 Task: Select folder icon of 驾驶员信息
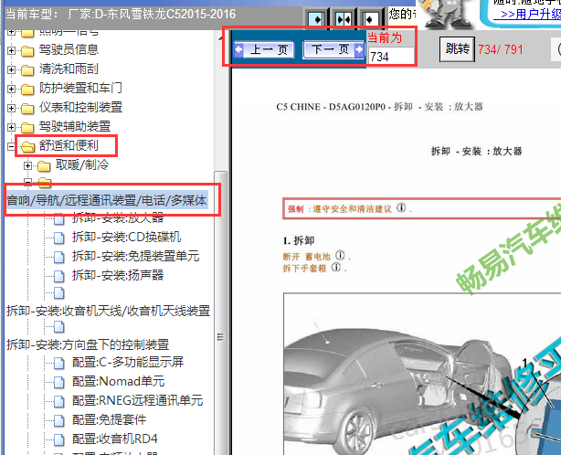(x=27, y=51)
